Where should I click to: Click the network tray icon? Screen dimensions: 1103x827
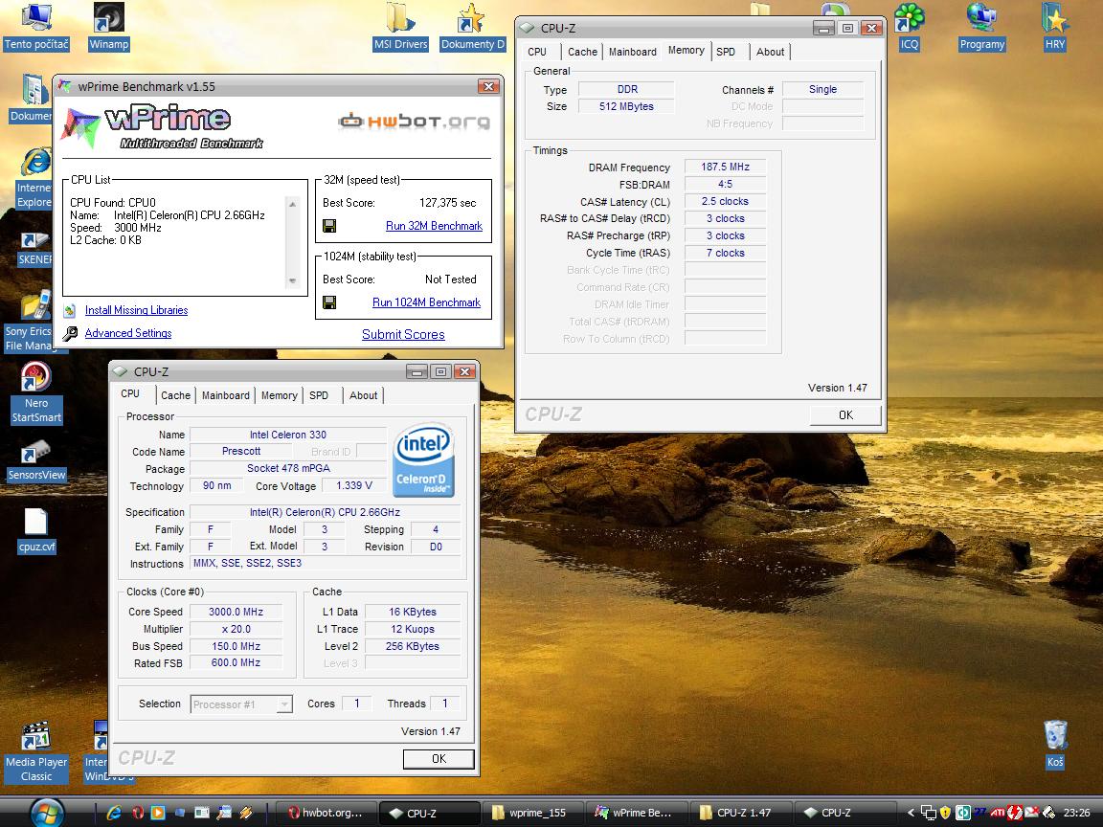pyautogui.click(x=929, y=813)
